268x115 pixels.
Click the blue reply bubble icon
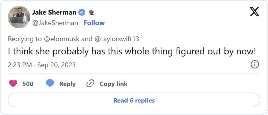coord(50,84)
